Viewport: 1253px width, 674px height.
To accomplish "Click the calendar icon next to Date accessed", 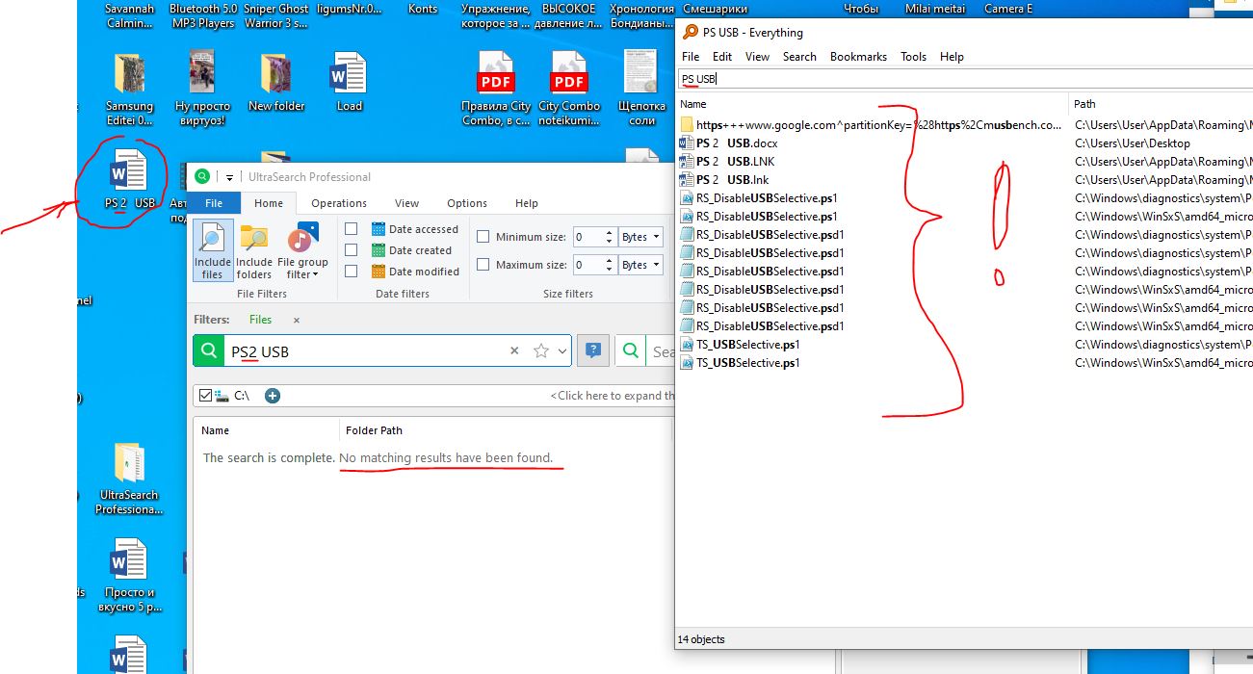I will tap(379, 229).
